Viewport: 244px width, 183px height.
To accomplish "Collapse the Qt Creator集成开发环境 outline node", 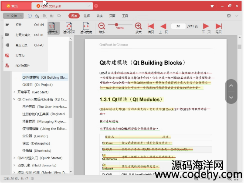I will click(x=14, y=99).
